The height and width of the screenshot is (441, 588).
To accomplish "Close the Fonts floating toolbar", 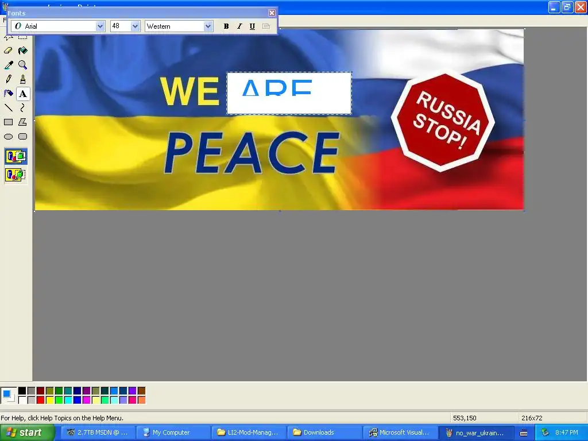I will pyautogui.click(x=272, y=13).
